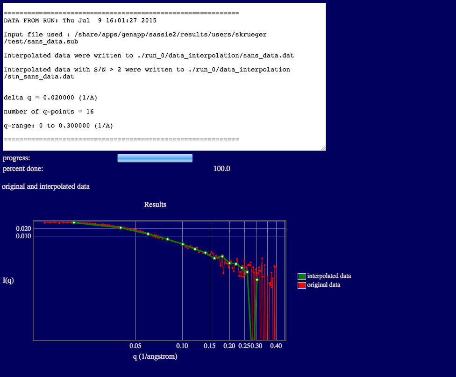
Task: Click the first green interpolated point on the curve
Action: point(74,222)
